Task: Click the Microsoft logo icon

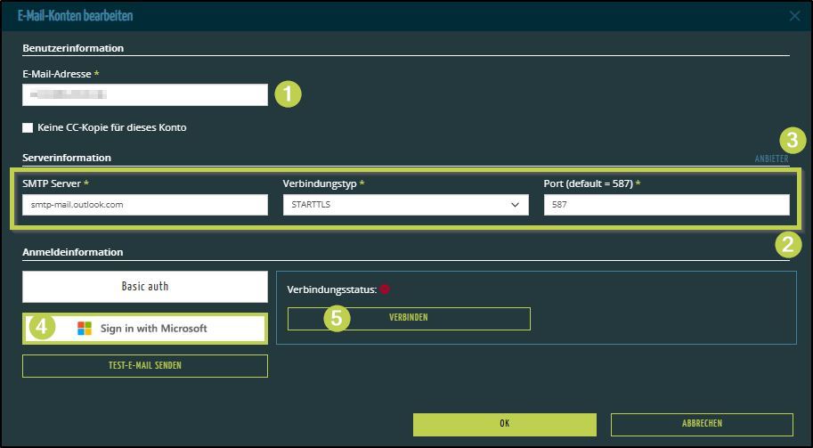Action: [85, 329]
